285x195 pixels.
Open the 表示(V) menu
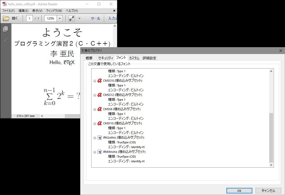[x=37, y=11]
